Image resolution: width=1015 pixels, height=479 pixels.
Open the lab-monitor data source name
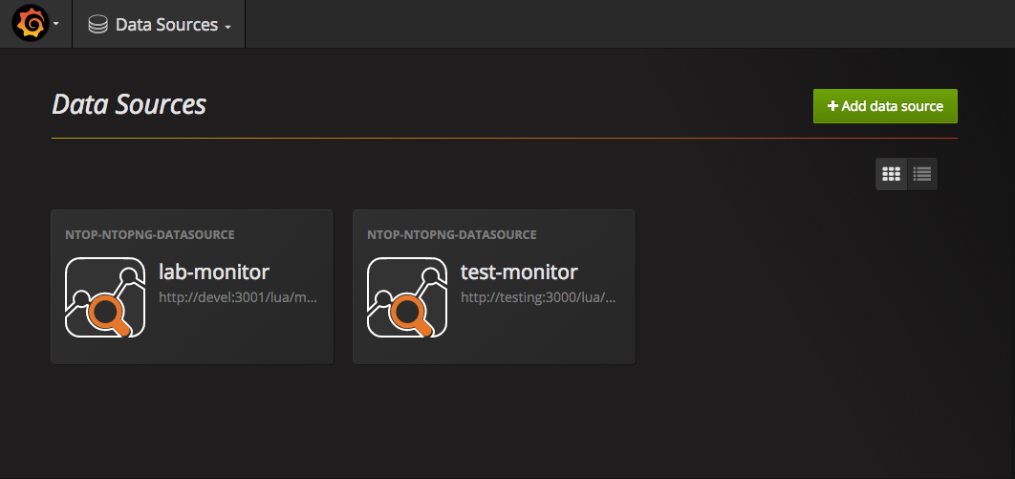pyautogui.click(x=214, y=272)
